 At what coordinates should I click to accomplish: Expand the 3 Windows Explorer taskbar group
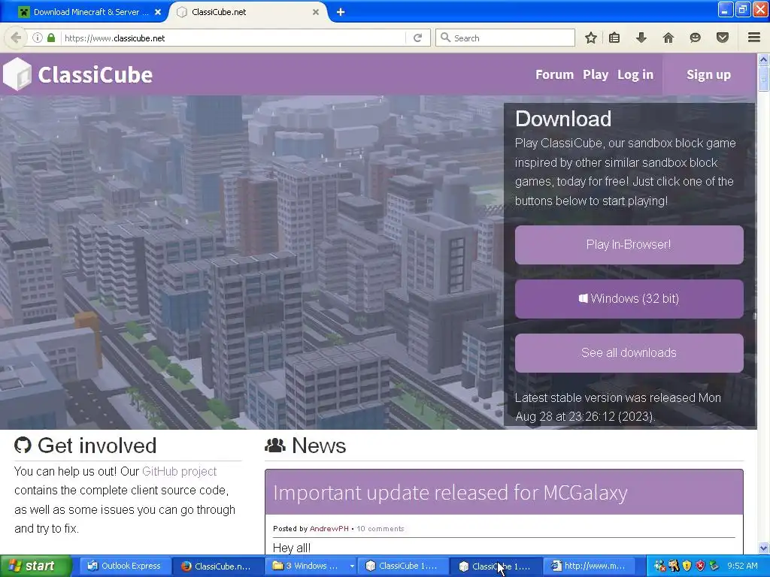[x=311, y=566]
